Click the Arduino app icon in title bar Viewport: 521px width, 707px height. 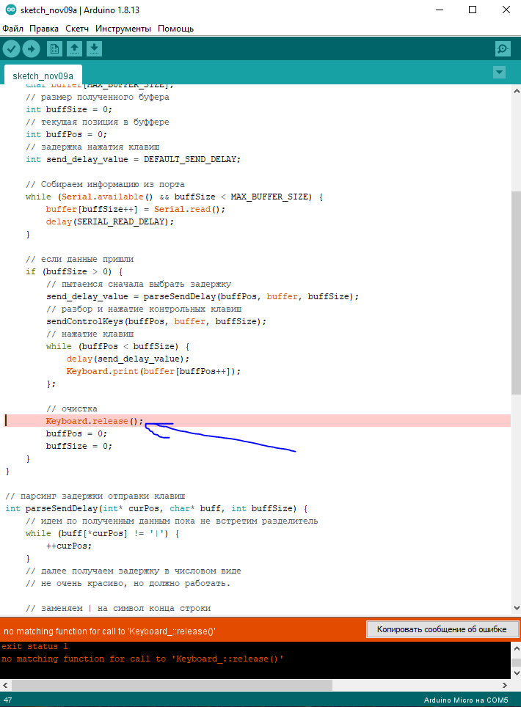[x=8, y=11]
